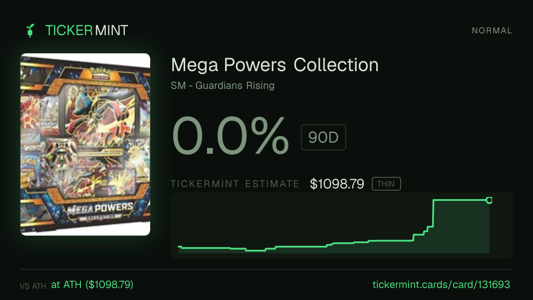The width and height of the screenshot is (533, 300).
Task: Click the 0.0% change figure
Action: (x=231, y=137)
